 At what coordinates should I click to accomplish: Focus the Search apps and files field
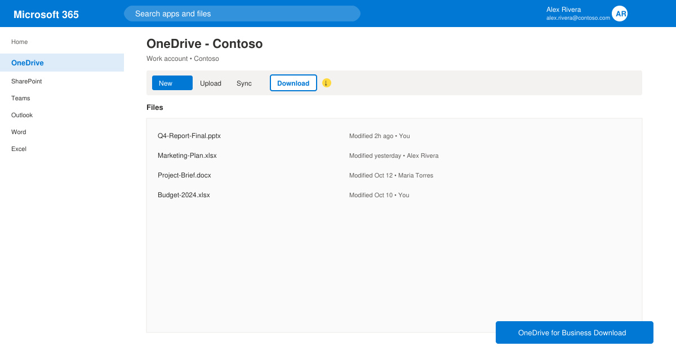coord(242,14)
